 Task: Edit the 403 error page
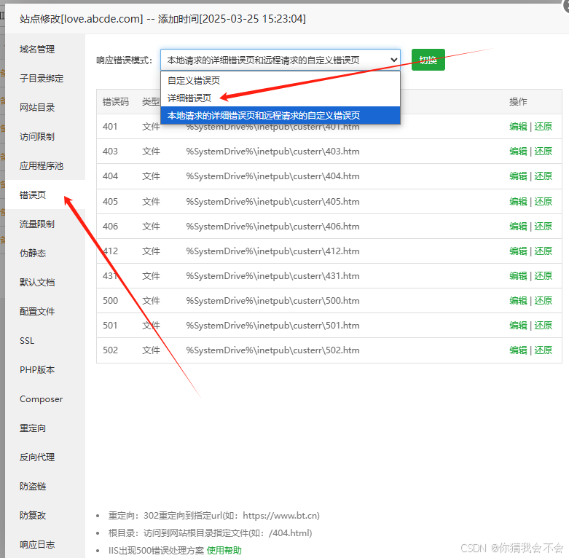pyautogui.click(x=518, y=152)
